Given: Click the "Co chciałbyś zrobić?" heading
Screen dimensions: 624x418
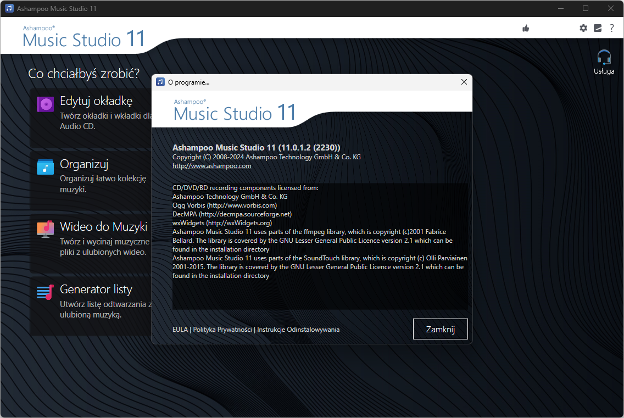Looking at the screenshot, I should pos(84,74).
